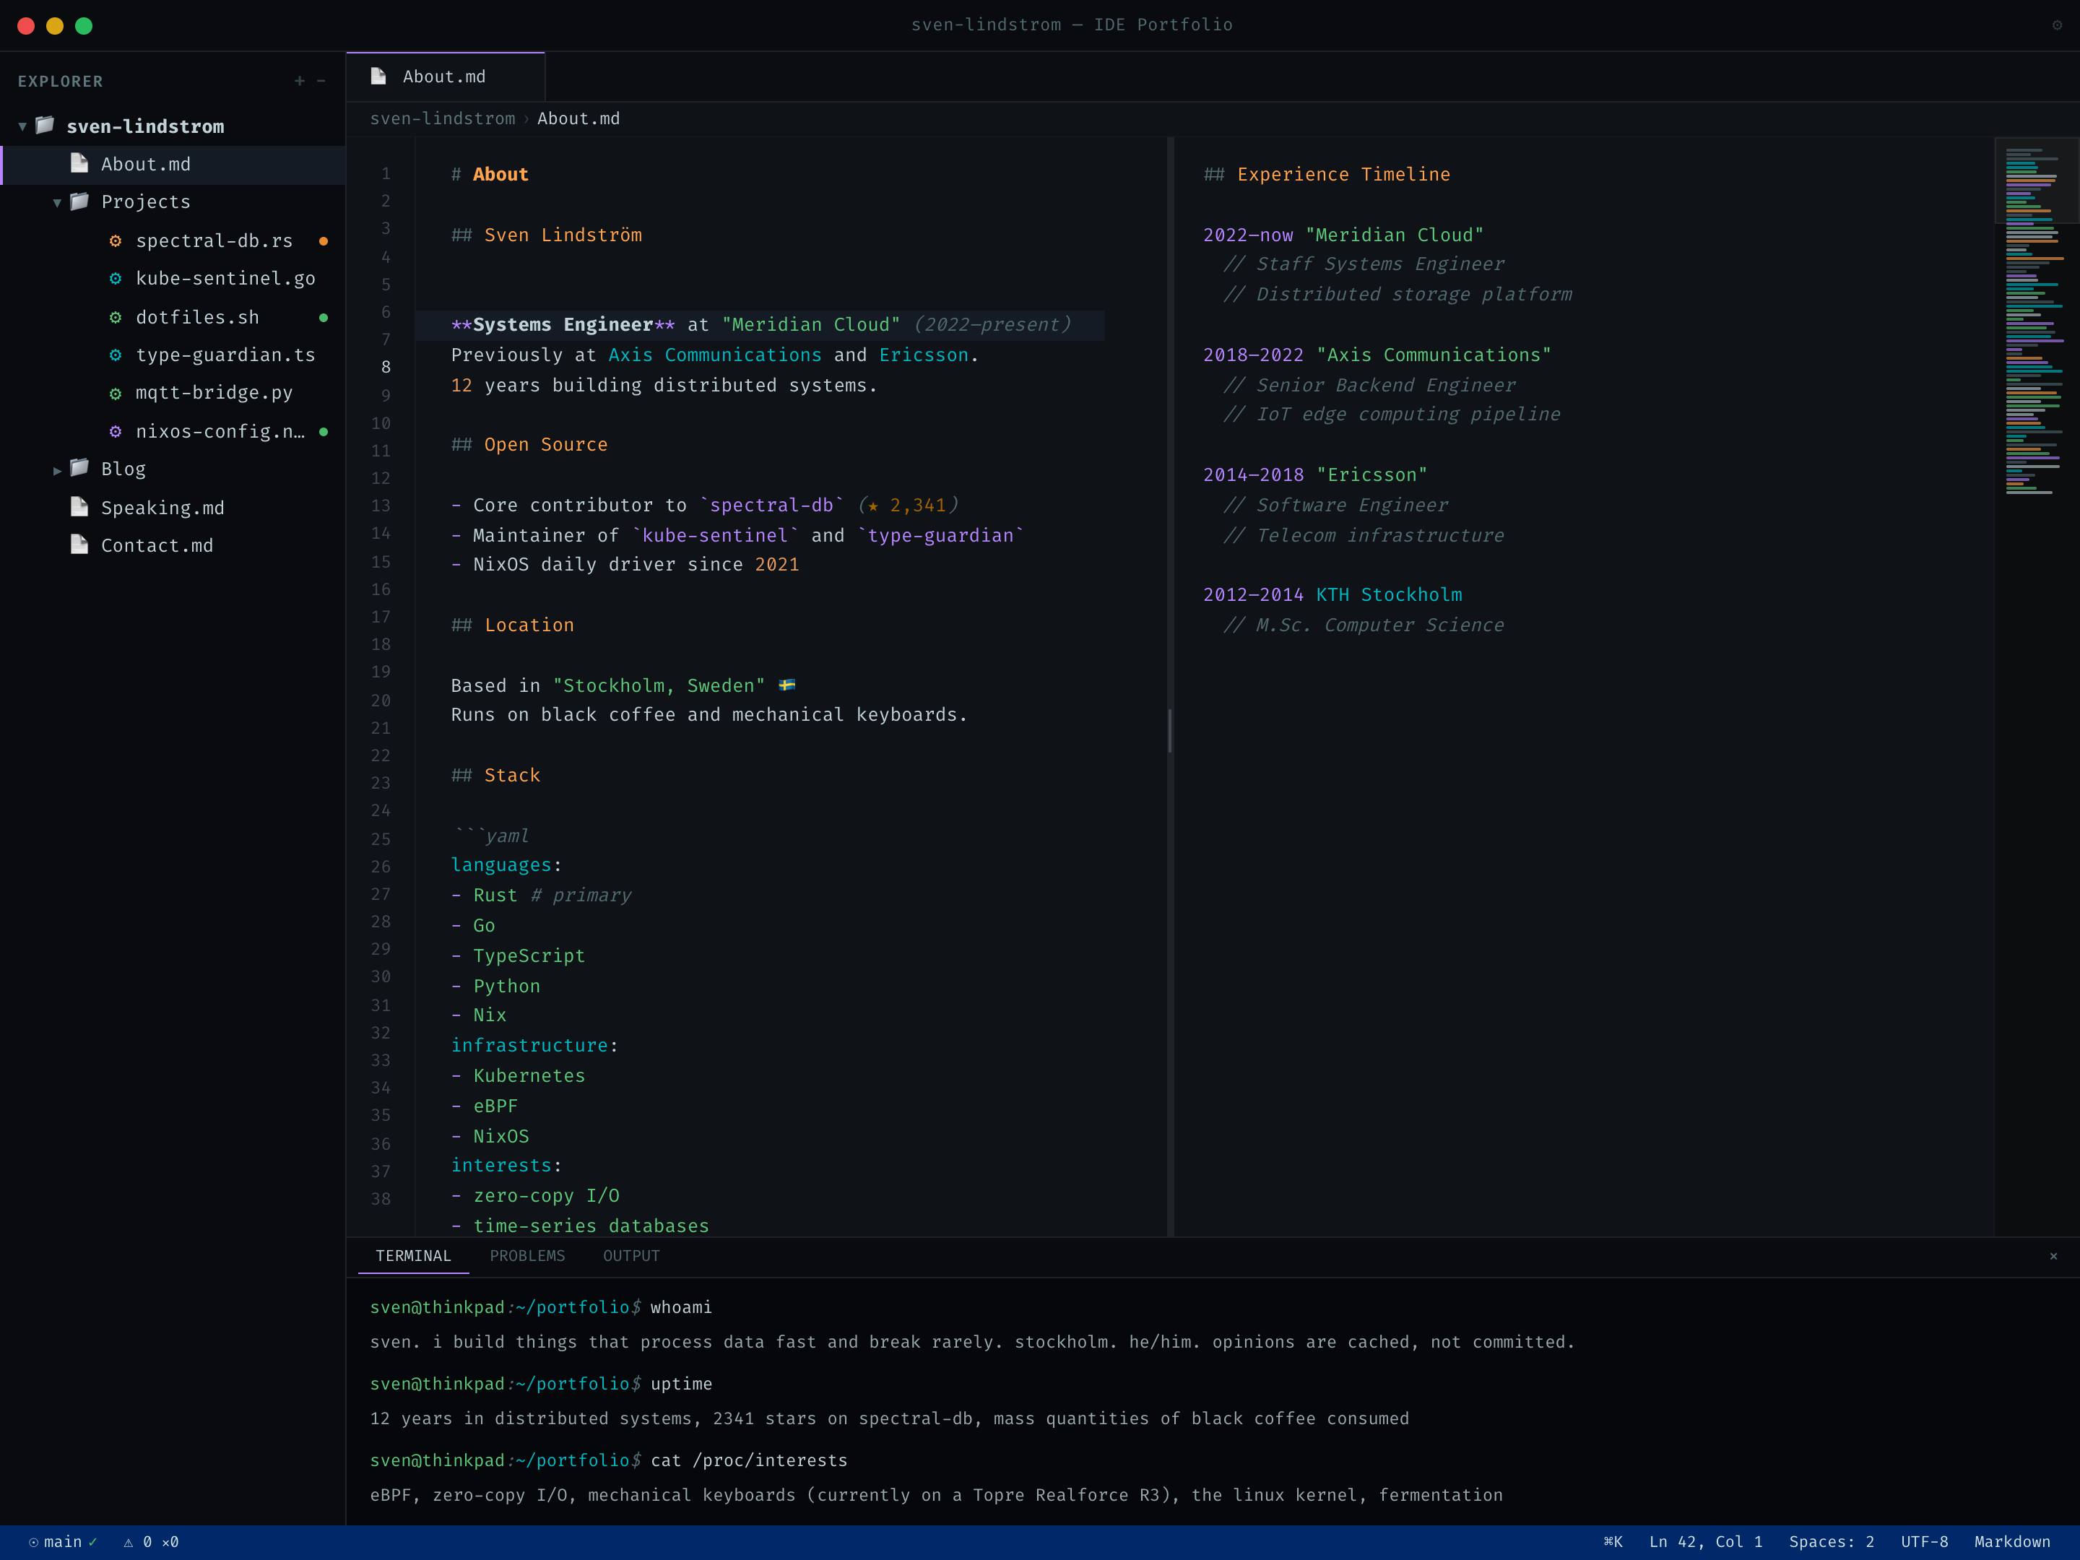Click the gear file icon beside kube-sentinel.go
The width and height of the screenshot is (2080, 1560).
(115, 278)
